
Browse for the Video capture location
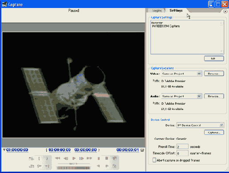point(214,74)
